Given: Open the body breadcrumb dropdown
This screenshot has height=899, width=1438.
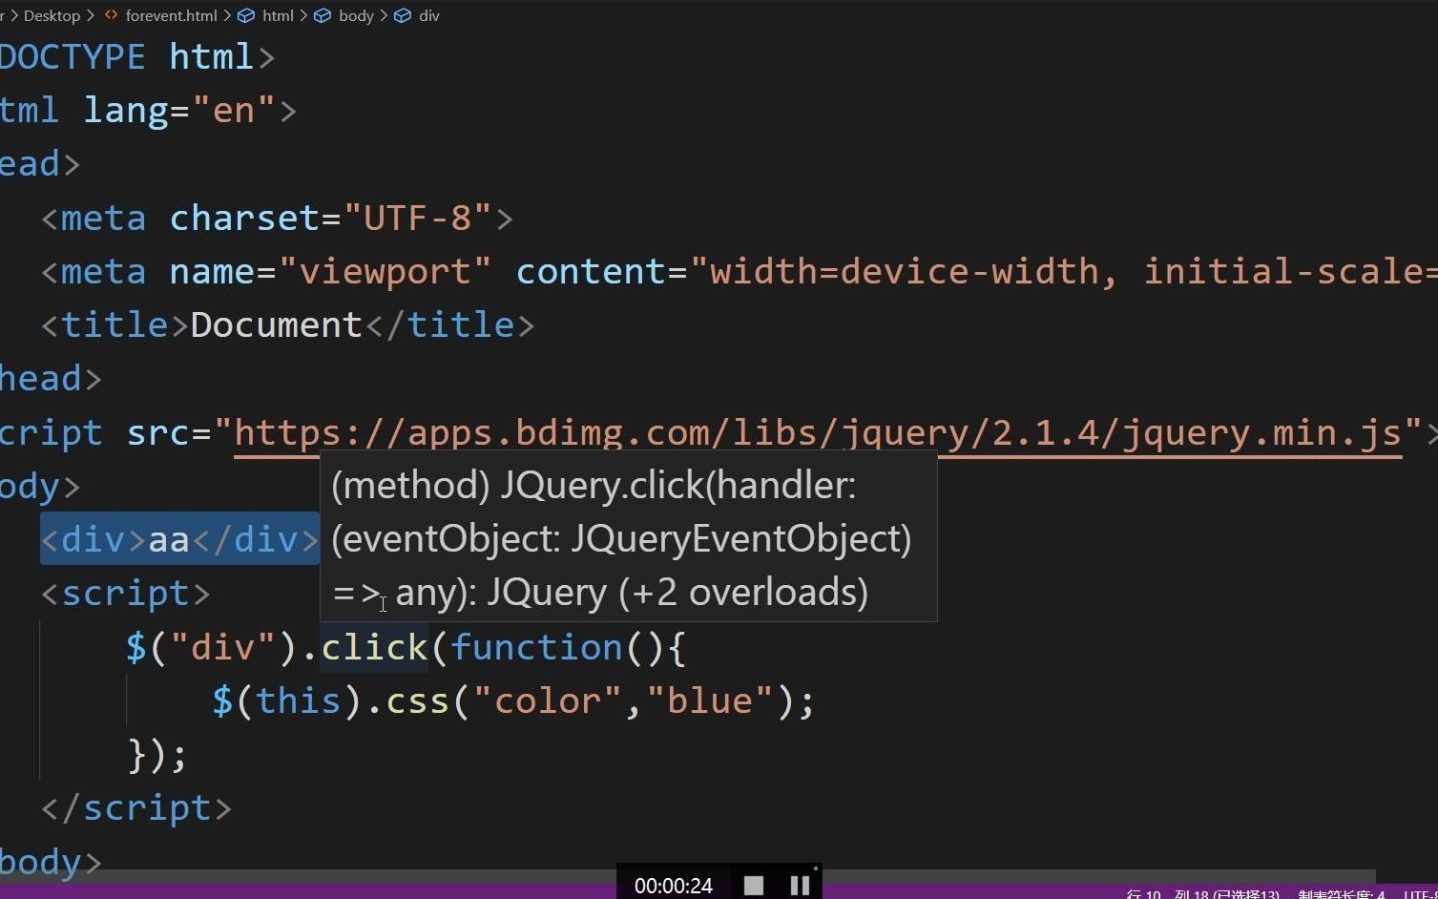Looking at the screenshot, I should tap(356, 15).
